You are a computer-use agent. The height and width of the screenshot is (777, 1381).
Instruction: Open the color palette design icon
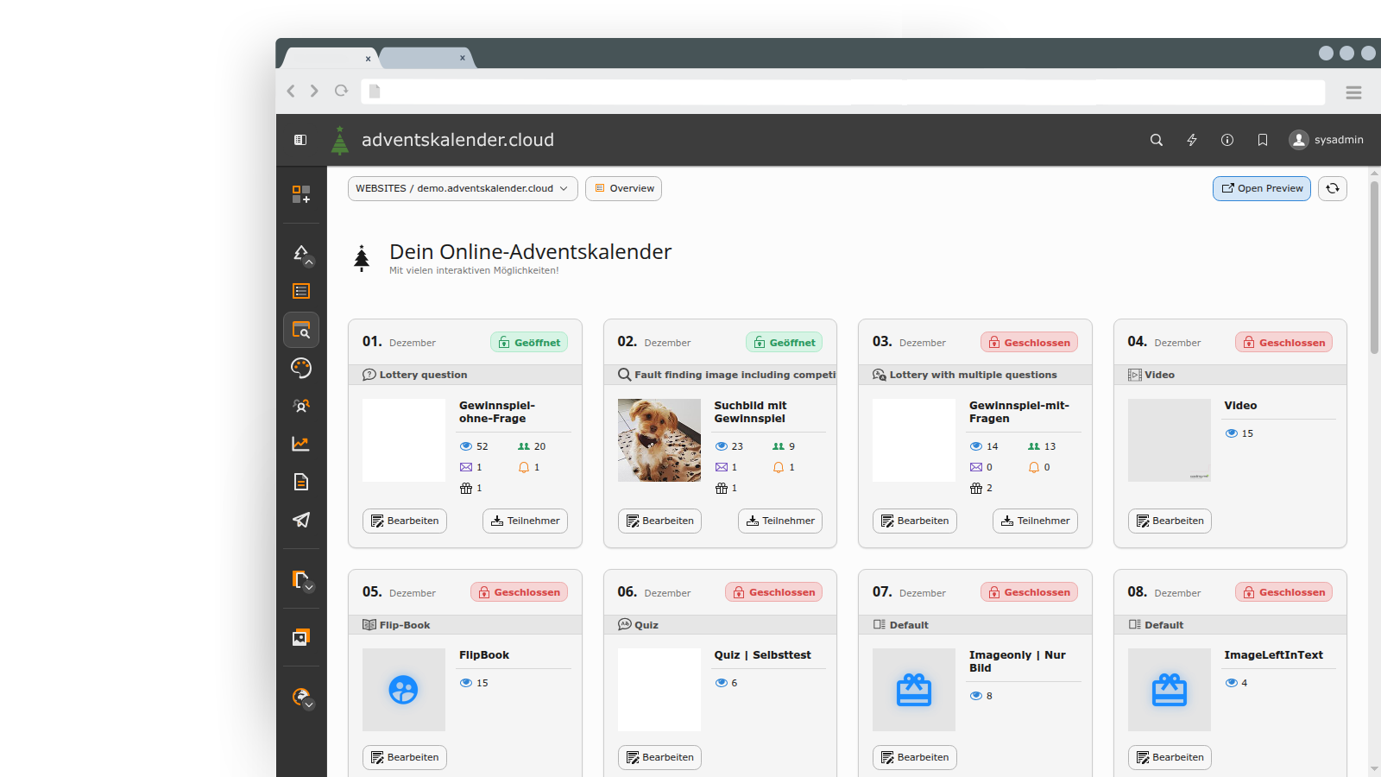(x=301, y=368)
